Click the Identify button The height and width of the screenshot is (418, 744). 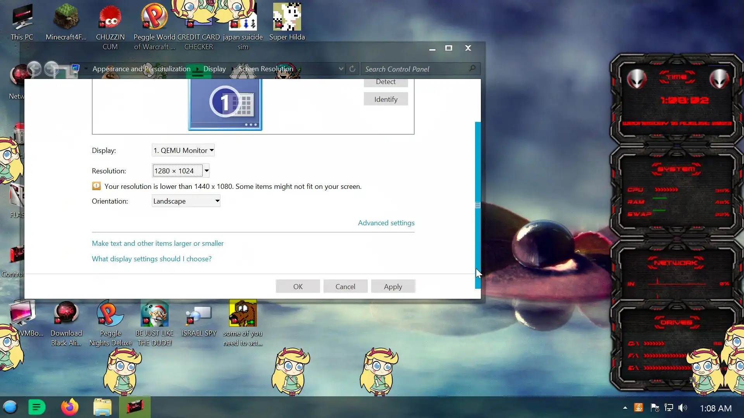(386, 99)
